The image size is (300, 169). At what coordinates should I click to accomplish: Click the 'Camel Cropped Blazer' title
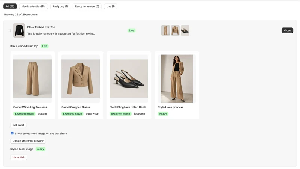click(x=76, y=107)
